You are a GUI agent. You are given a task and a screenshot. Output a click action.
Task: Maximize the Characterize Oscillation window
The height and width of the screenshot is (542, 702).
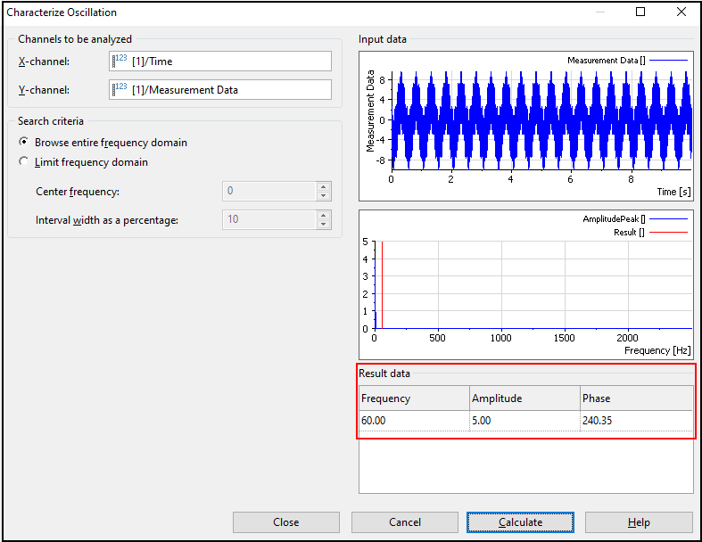click(x=640, y=12)
